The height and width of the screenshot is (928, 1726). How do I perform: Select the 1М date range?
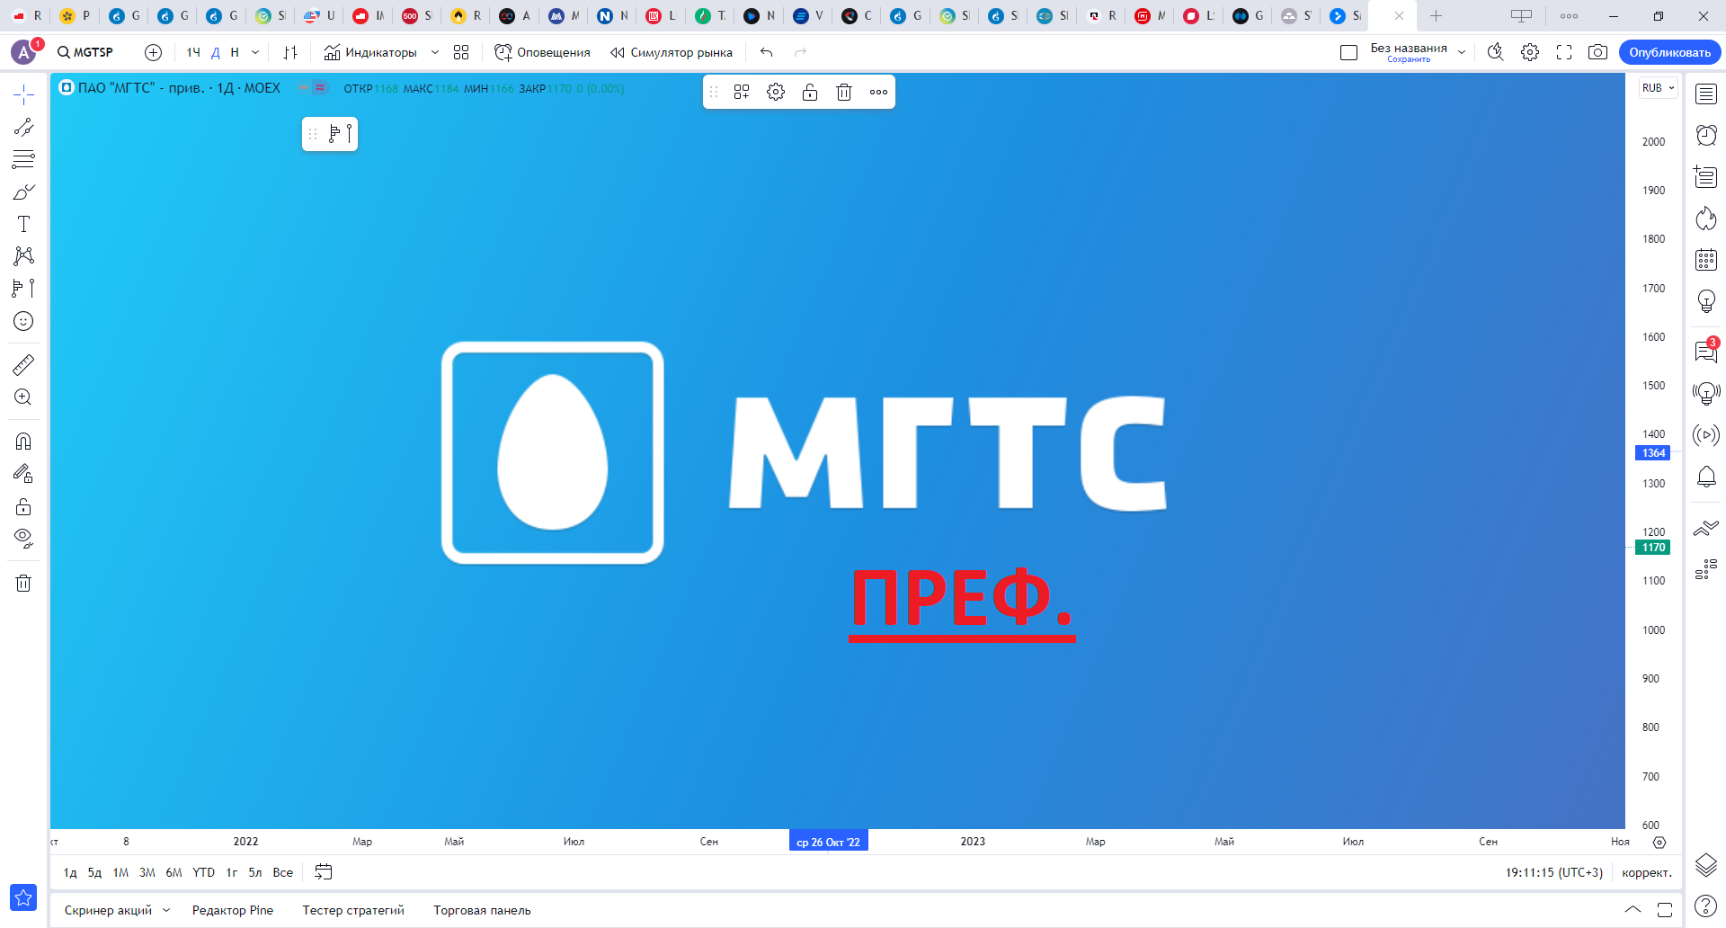(x=120, y=872)
